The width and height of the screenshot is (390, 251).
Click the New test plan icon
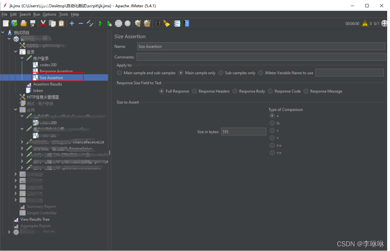click(x=5, y=23)
